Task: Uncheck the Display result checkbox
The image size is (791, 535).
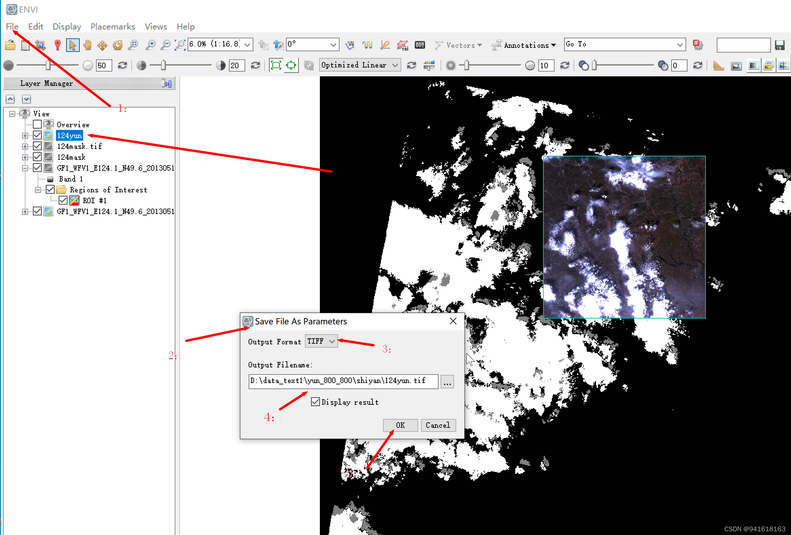Action: (x=315, y=402)
